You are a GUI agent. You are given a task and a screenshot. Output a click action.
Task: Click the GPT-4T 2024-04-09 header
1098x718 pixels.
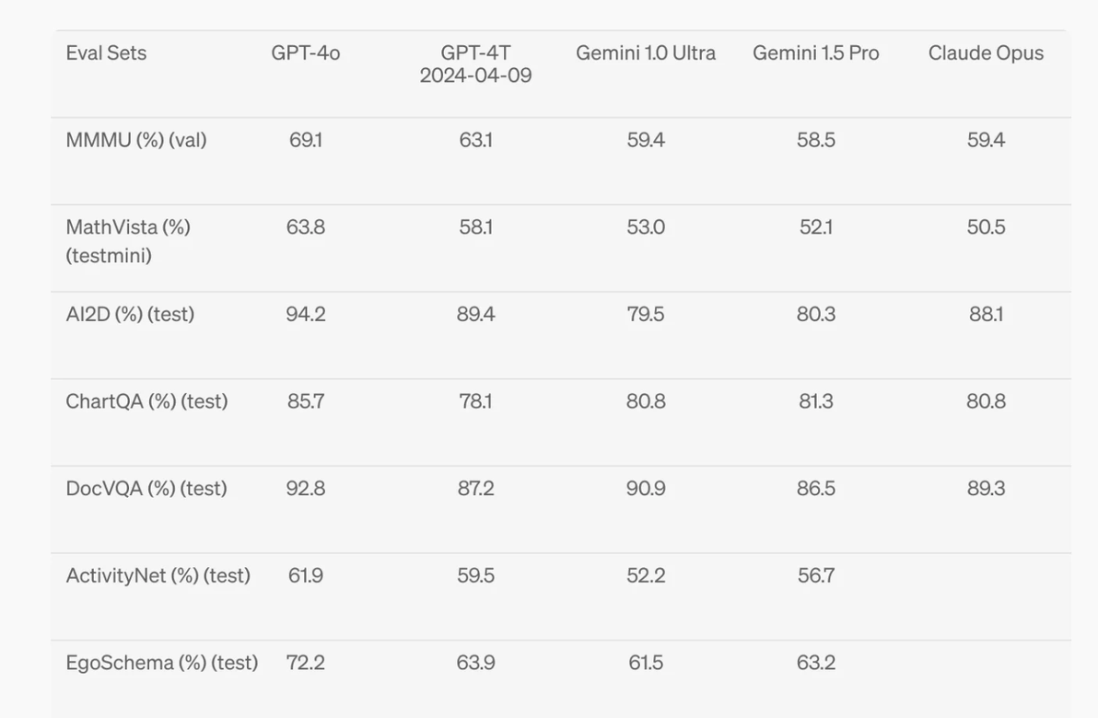point(475,64)
